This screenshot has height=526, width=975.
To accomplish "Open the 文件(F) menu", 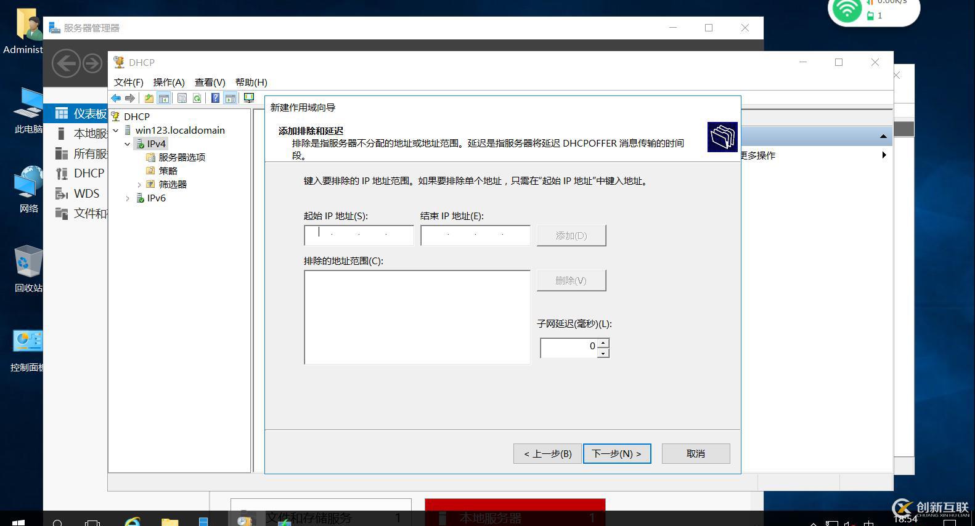I will (x=128, y=82).
